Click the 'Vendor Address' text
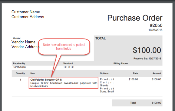Viewport: 175px width, 111px height. pos(25,47)
